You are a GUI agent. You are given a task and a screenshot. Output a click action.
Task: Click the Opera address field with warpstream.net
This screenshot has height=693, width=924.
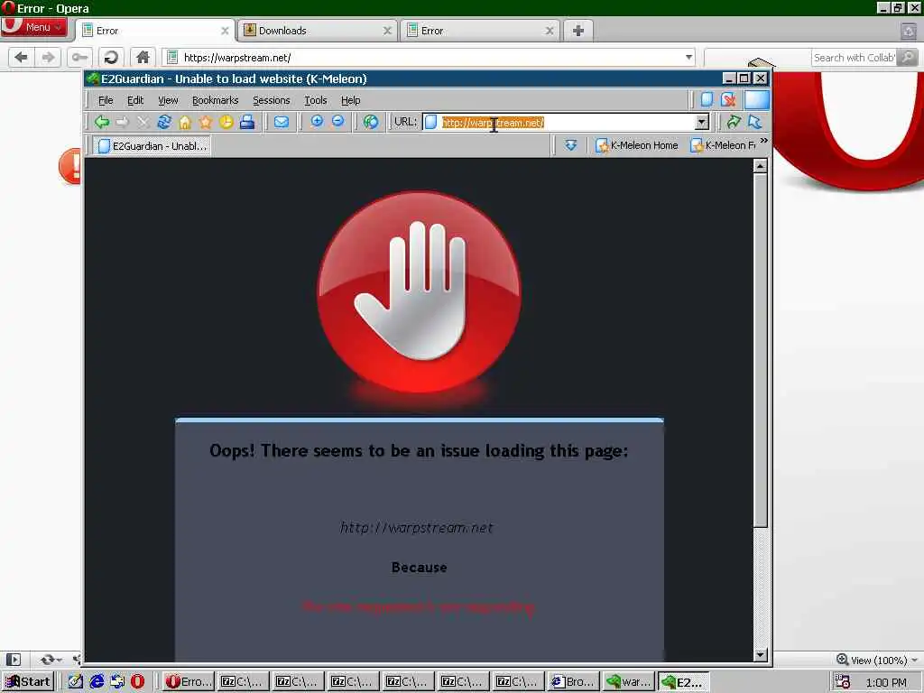429,57
